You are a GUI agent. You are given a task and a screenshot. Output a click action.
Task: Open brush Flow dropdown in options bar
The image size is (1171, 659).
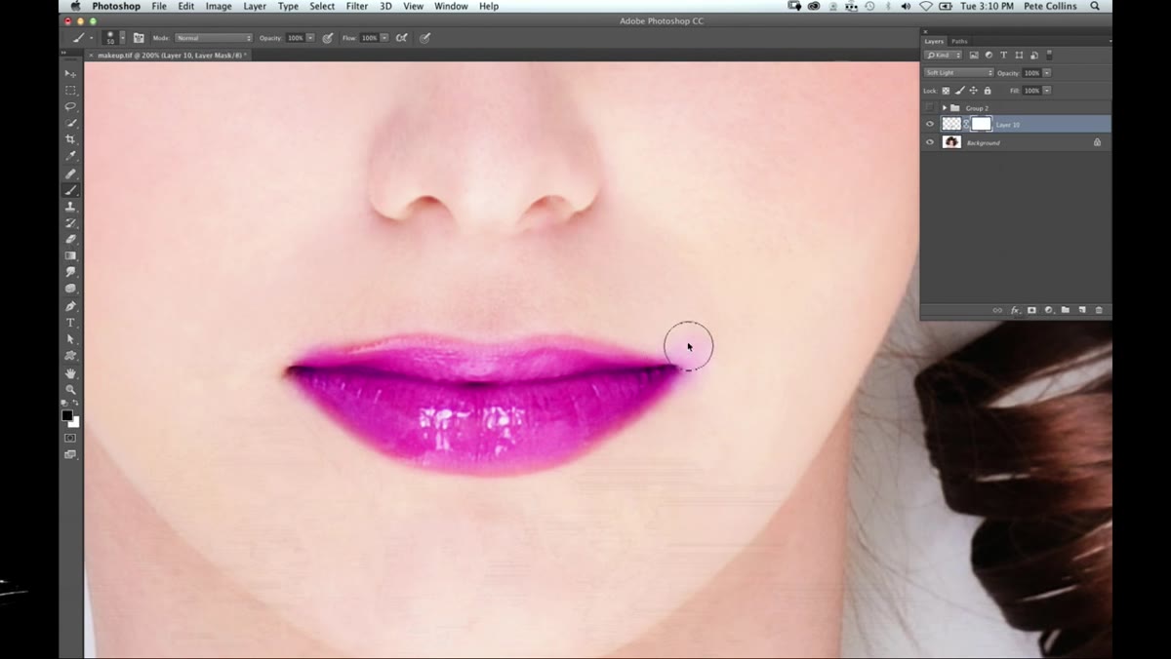[x=384, y=38]
